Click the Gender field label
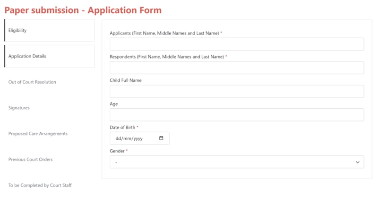The height and width of the screenshot is (201, 378). tap(117, 151)
